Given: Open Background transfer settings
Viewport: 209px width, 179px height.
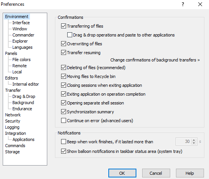Looking at the screenshot, I should tap(23, 103).
